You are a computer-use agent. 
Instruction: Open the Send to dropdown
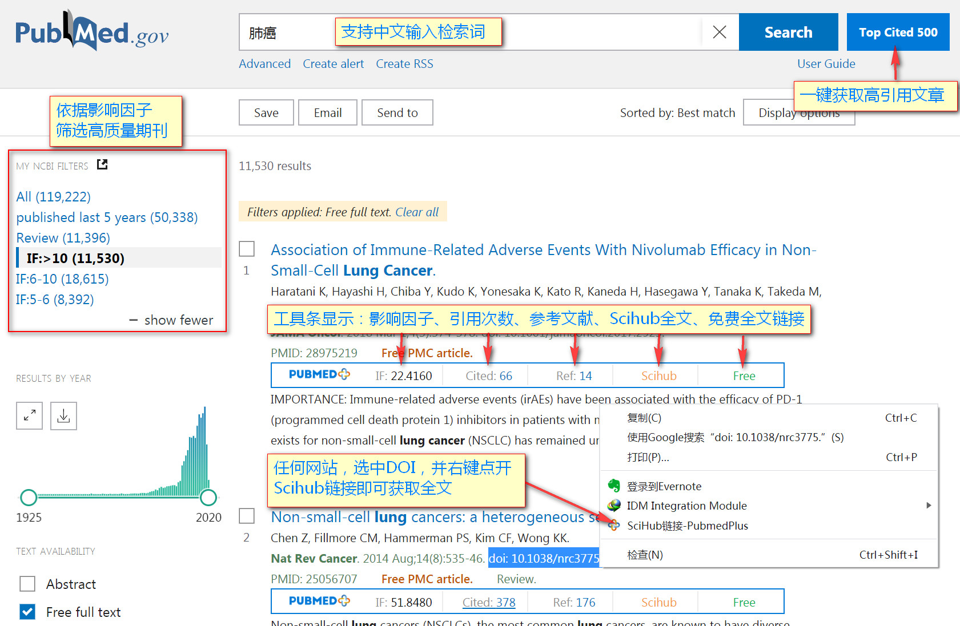click(x=397, y=112)
